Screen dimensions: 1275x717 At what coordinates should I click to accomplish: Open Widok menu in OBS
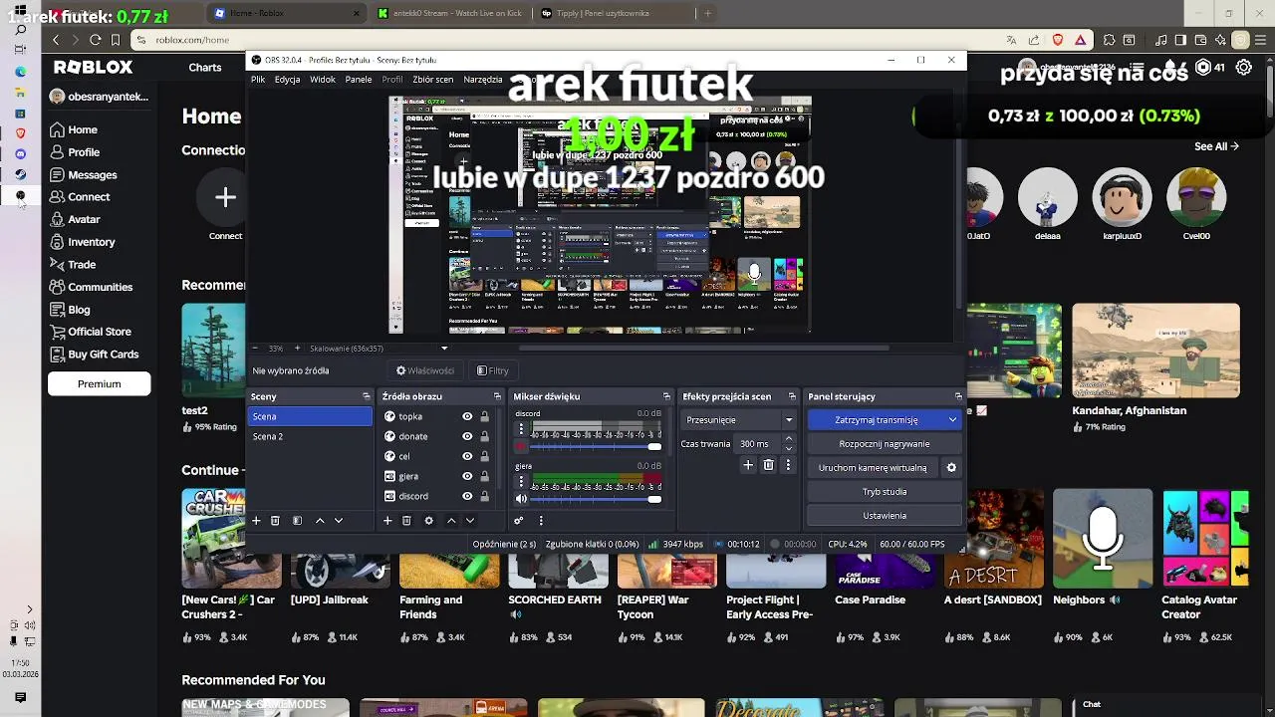point(323,80)
